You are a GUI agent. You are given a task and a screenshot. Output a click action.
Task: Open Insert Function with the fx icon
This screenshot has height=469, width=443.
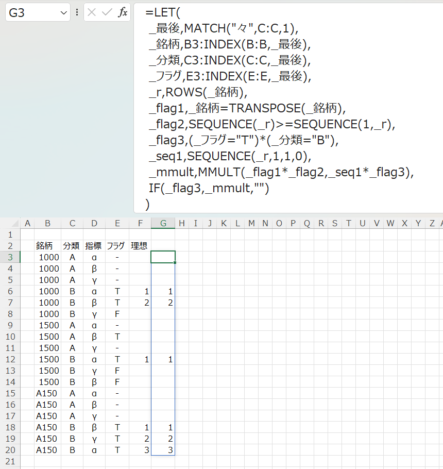click(123, 13)
